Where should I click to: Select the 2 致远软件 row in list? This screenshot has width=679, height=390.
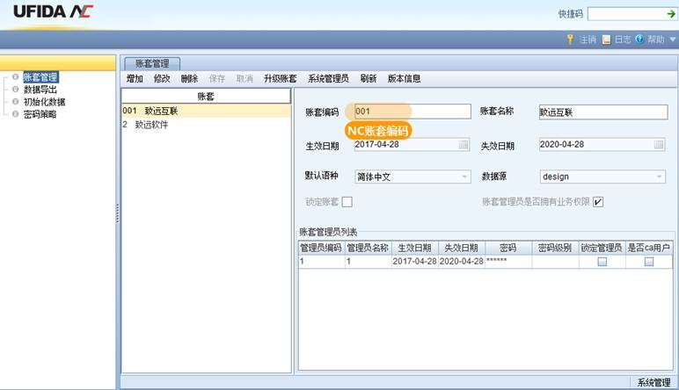point(207,125)
